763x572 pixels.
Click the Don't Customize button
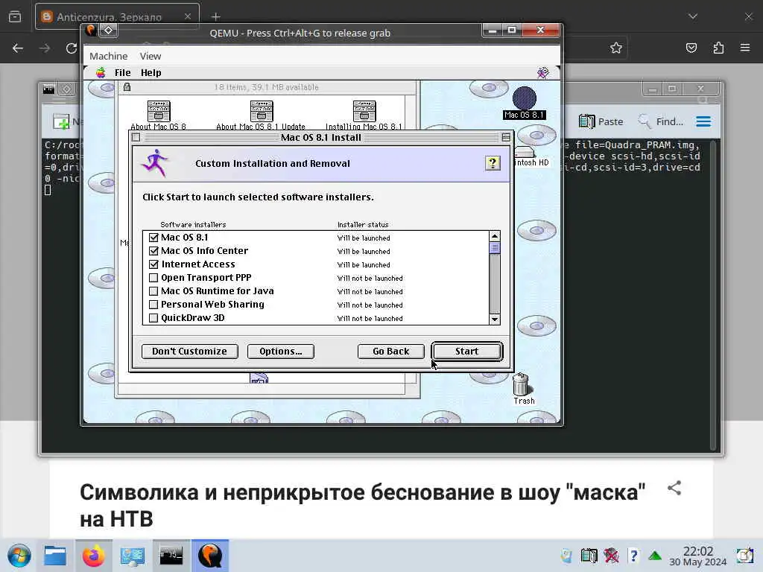(x=189, y=352)
